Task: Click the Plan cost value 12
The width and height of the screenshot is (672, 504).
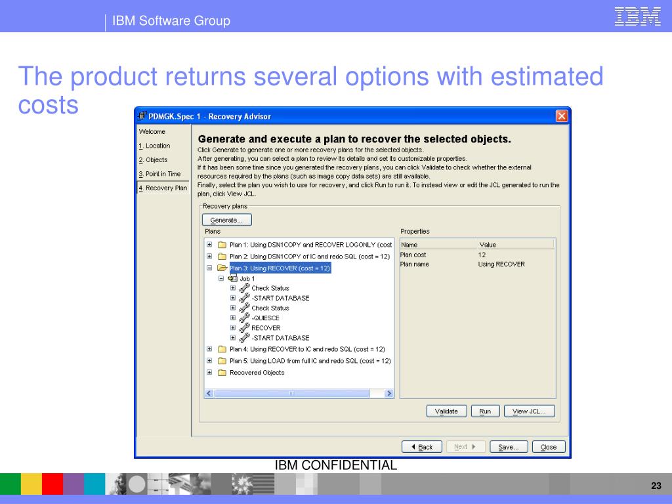Action: (x=482, y=255)
